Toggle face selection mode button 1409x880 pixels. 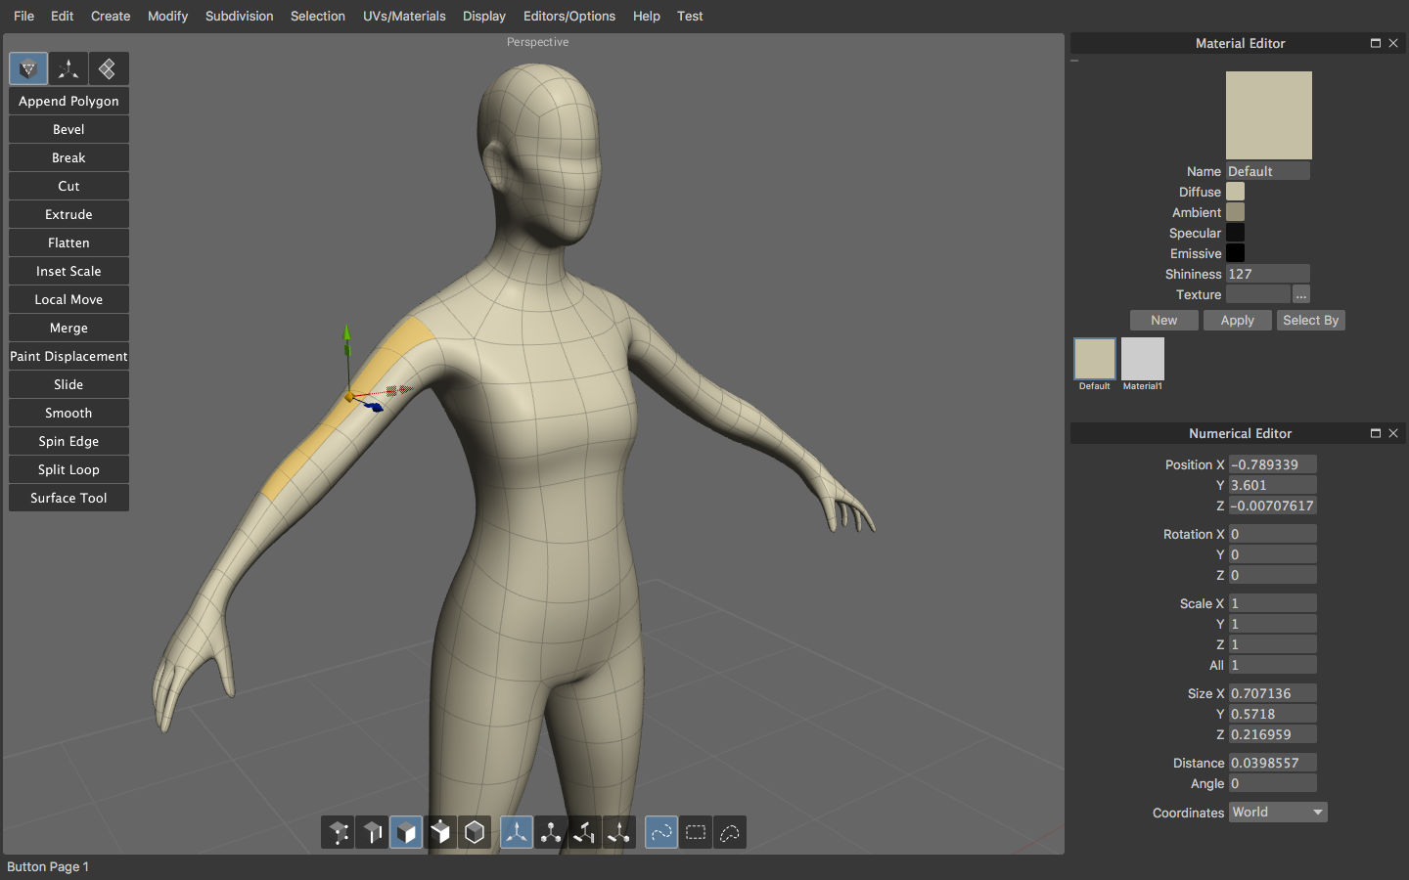pos(406,833)
